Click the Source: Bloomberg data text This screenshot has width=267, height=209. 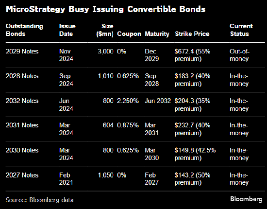[39, 200]
